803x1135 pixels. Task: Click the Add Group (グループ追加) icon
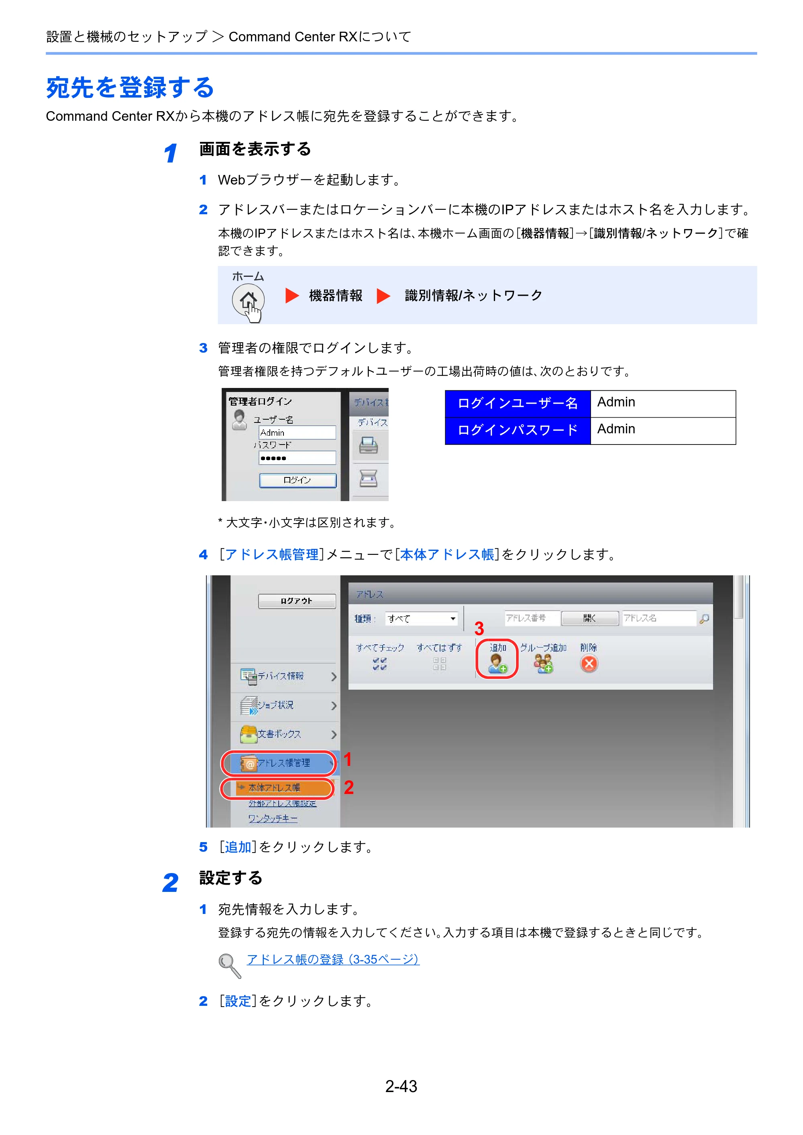(543, 664)
